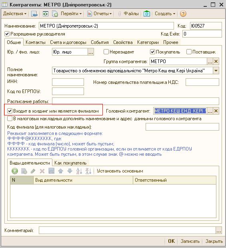226x248 pixels.
Task: Switch to the Как покупатель tab
Action: (x=70, y=163)
